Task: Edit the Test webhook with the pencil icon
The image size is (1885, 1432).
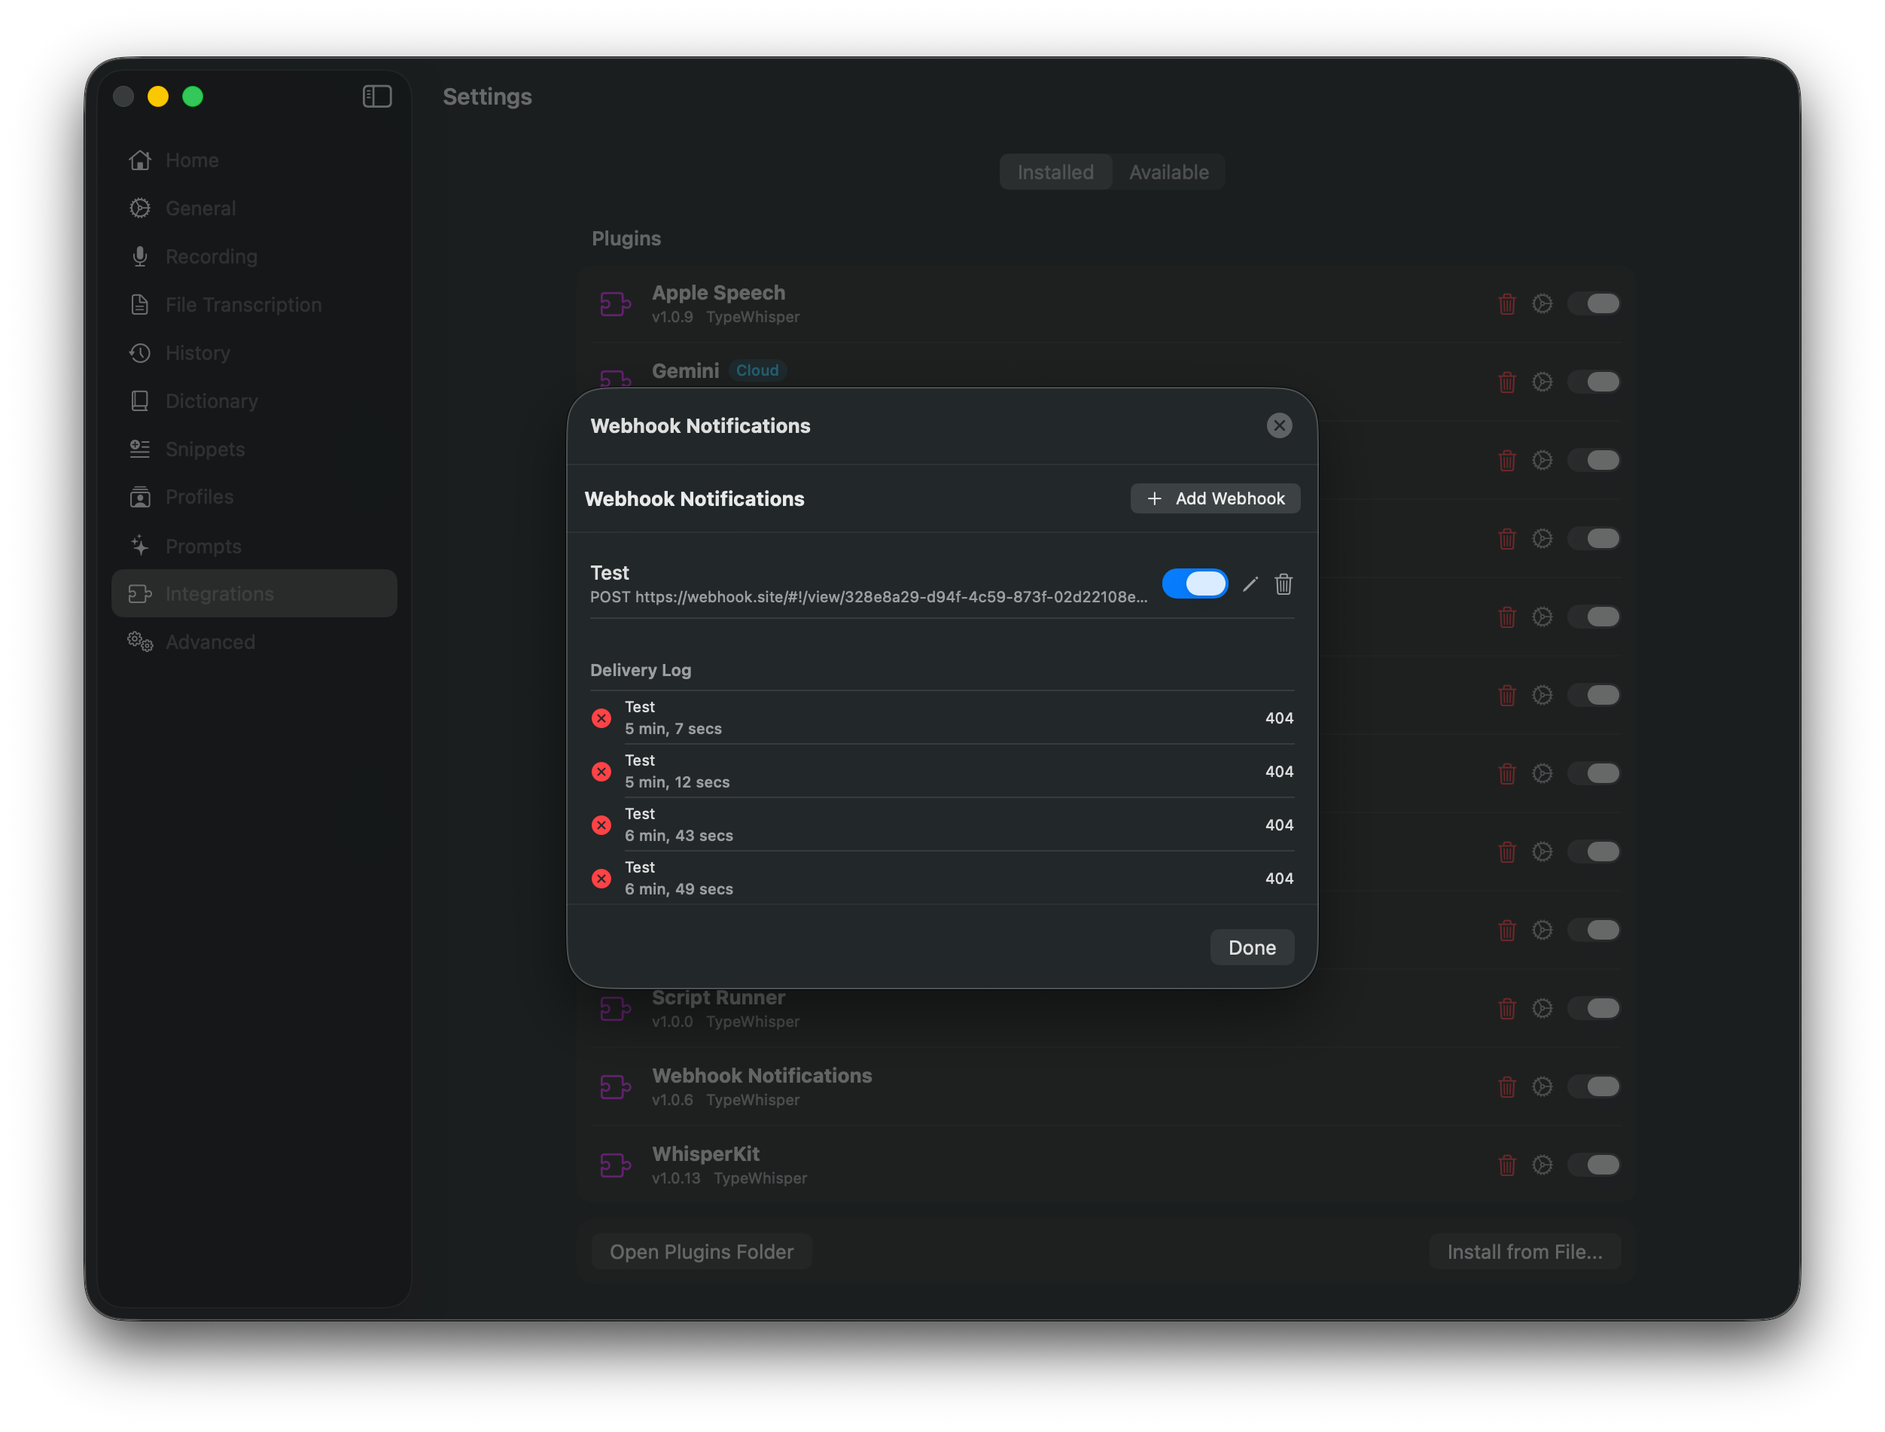Action: point(1250,584)
